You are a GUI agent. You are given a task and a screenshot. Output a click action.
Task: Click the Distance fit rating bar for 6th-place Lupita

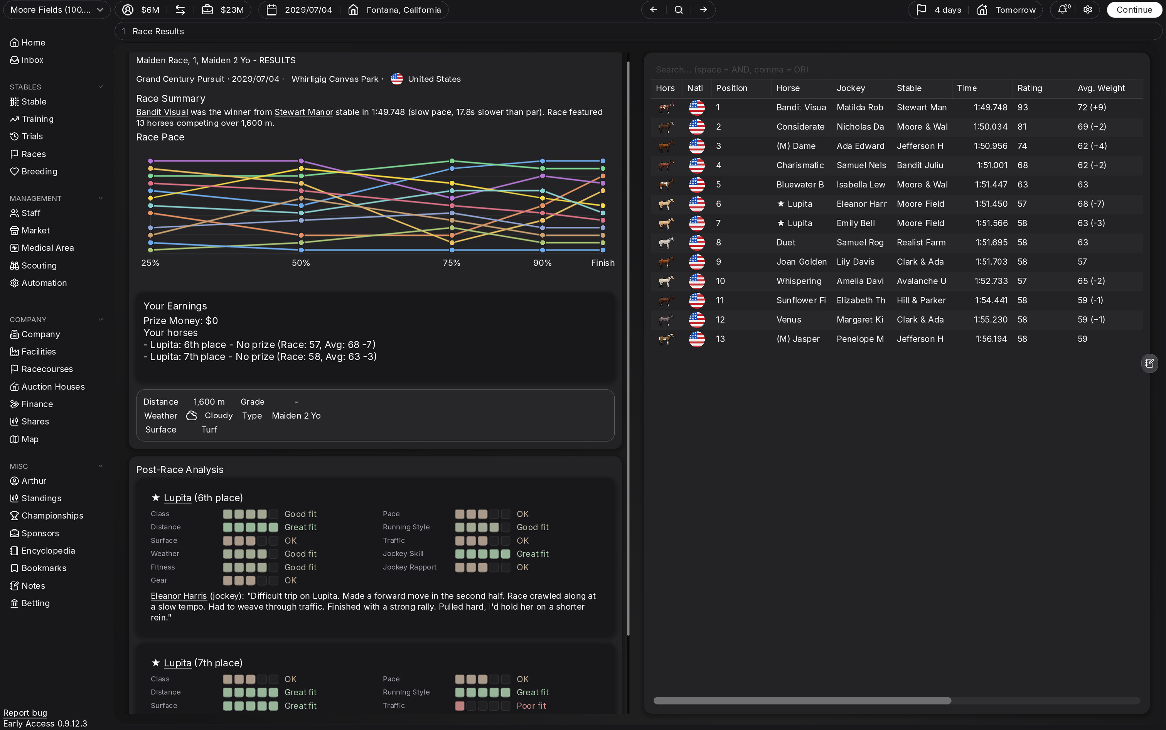click(x=251, y=527)
